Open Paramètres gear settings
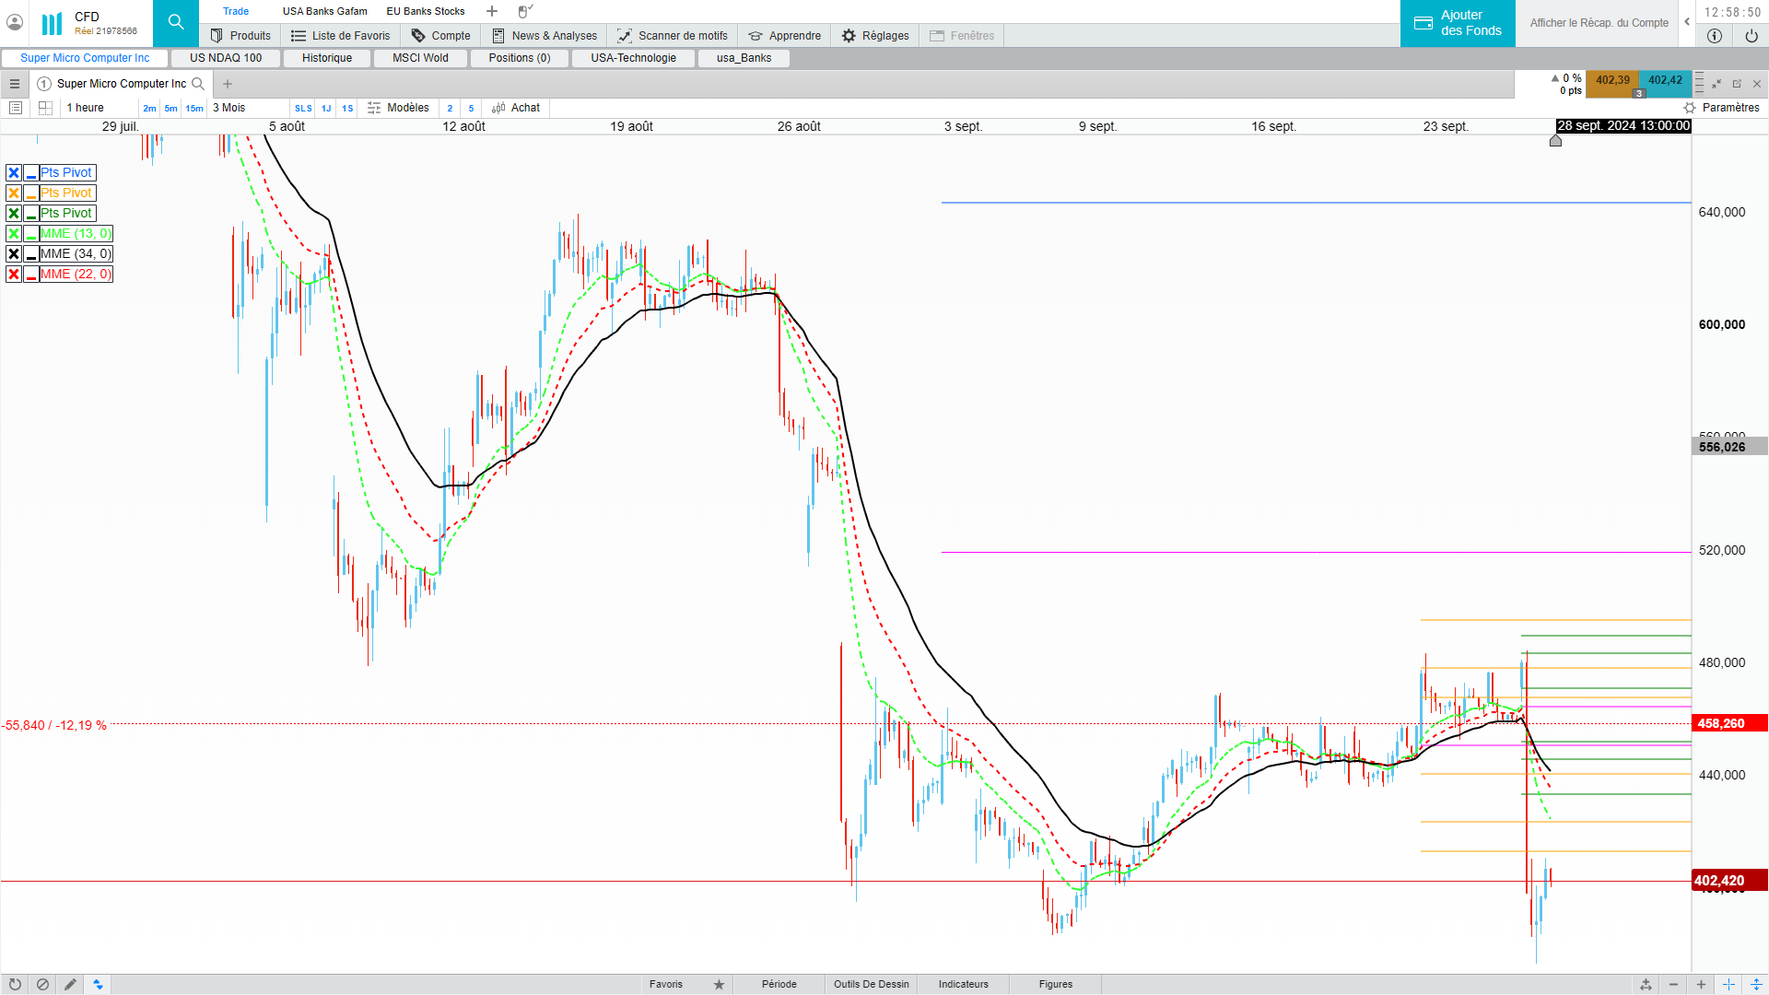 pyautogui.click(x=1721, y=108)
